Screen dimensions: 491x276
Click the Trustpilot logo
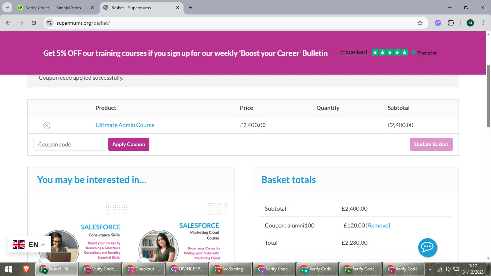point(424,53)
